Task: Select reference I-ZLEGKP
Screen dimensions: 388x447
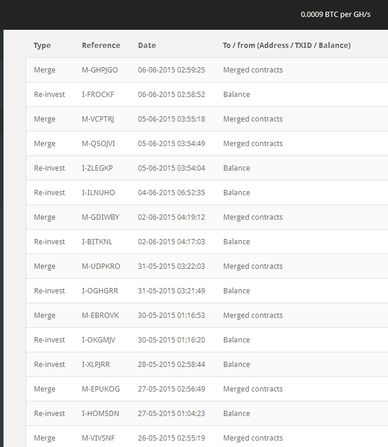Action: pos(97,168)
